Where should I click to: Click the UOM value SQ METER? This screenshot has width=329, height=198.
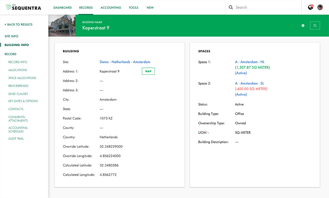click(243, 133)
